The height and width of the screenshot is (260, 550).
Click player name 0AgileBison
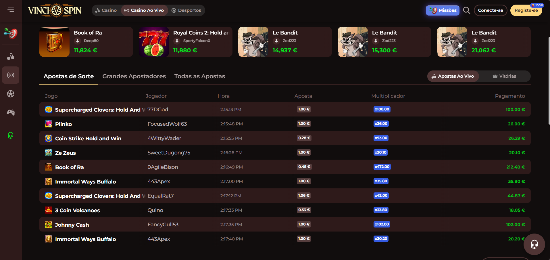tap(163, 167)
